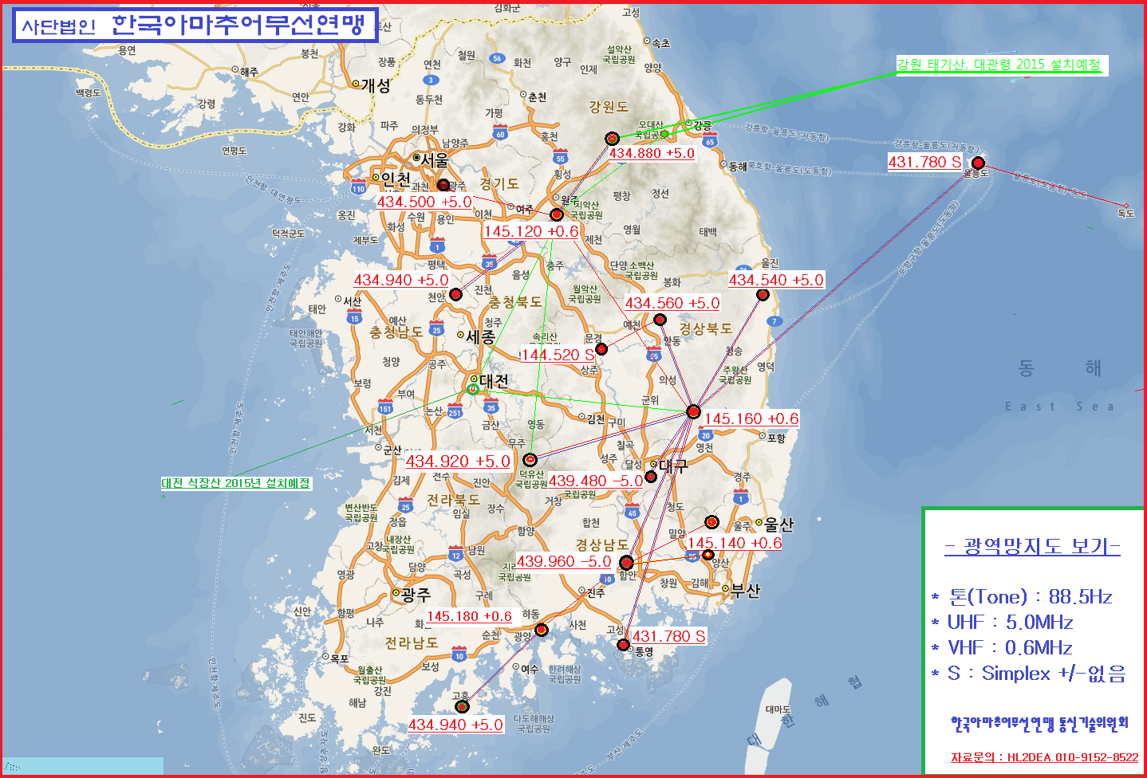Screen dimensions: 1147x778
Task: Click the repeater marker on Ulleungdo island
Action: coord(978,163)
